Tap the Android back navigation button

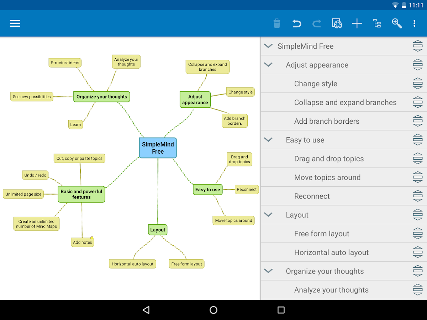(x=146, y=310)
